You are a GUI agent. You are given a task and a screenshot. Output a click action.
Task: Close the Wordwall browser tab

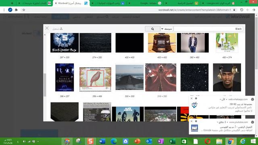click(x=56, y=3)
